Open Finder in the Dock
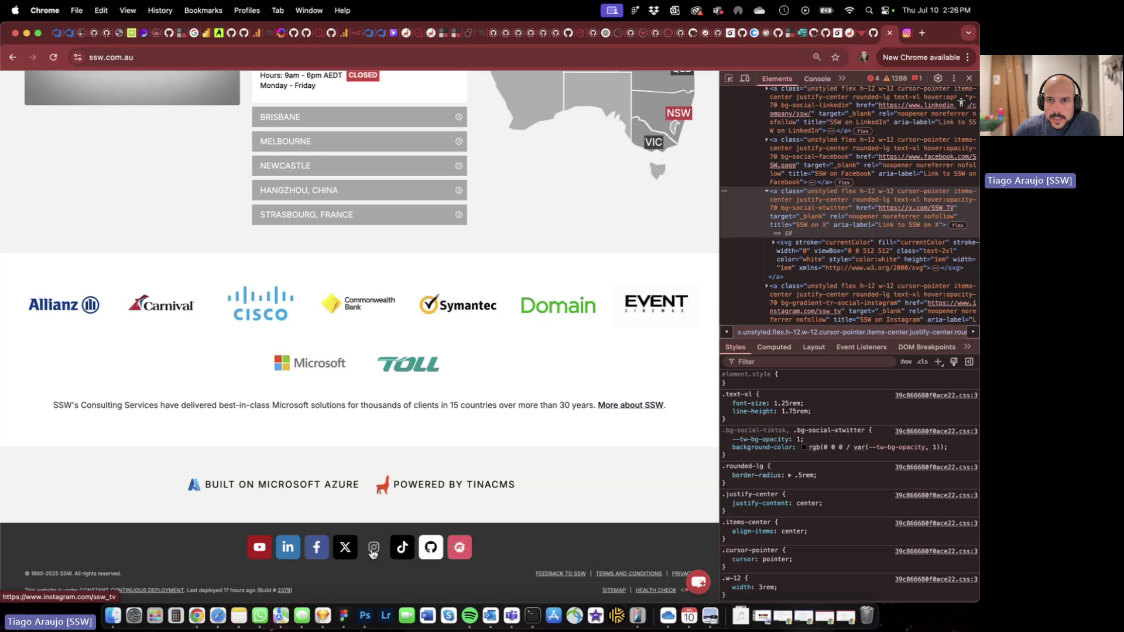 (x=113, y=616)
